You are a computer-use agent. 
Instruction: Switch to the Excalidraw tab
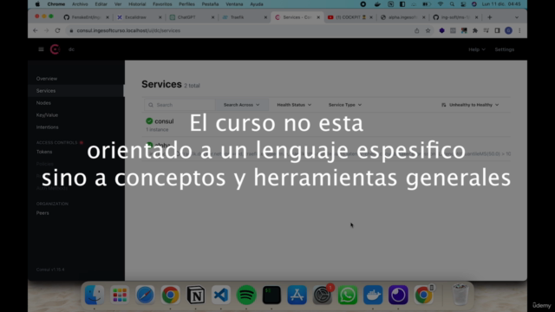click(139, 17)
